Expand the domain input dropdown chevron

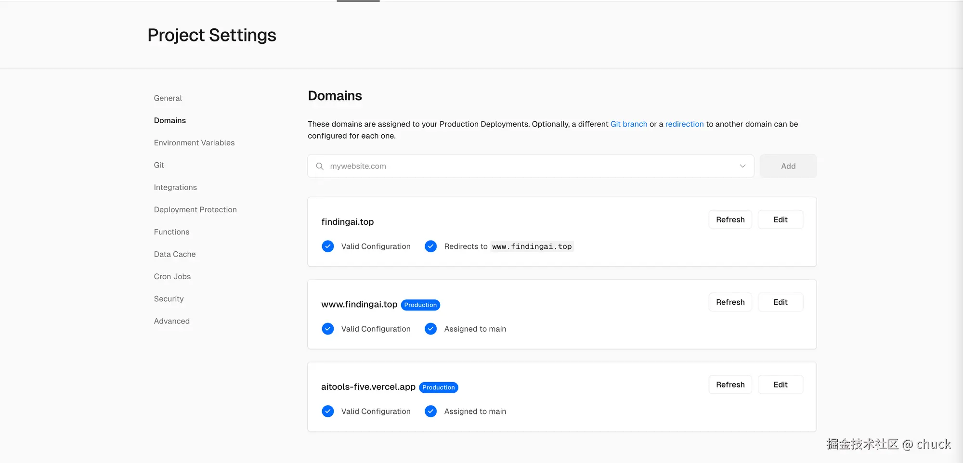[742, 166]
